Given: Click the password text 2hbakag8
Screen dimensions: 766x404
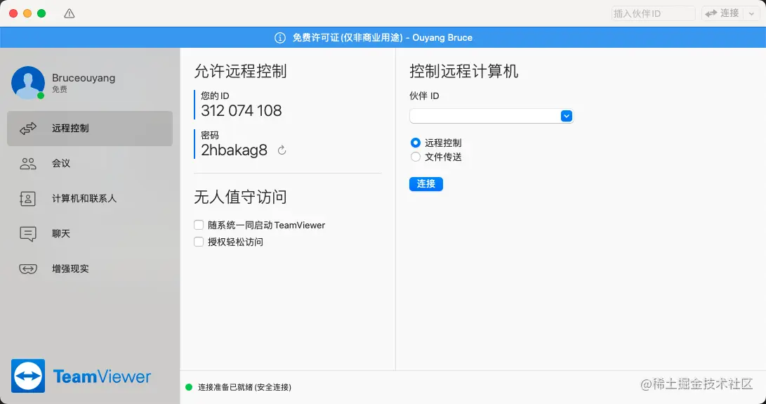Looking at the screenshot, I should [234, 150].
